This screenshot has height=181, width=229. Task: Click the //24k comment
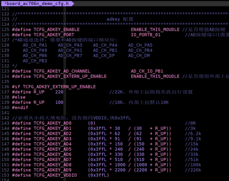[192, 149]
